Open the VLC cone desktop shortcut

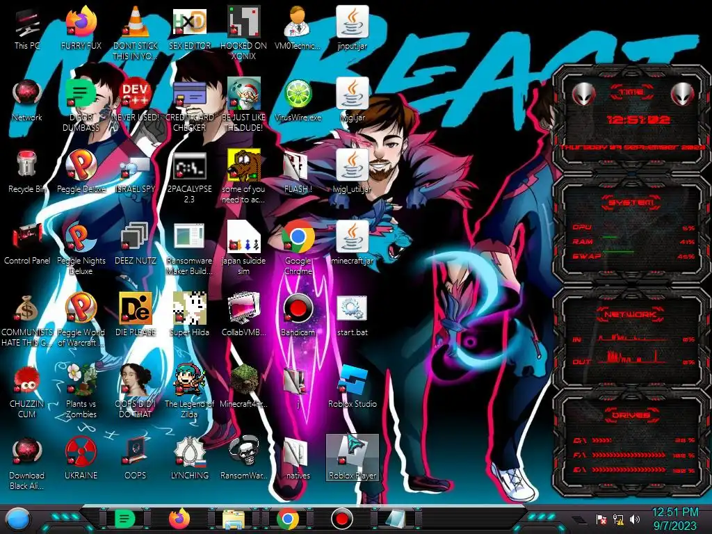click(136, 33)
